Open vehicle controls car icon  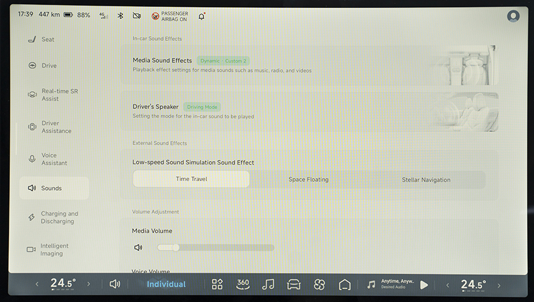click(x=294, y=284)
